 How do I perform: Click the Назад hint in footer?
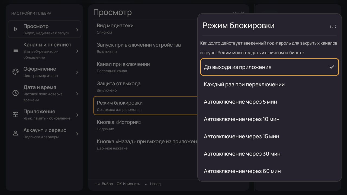(153, 184)
